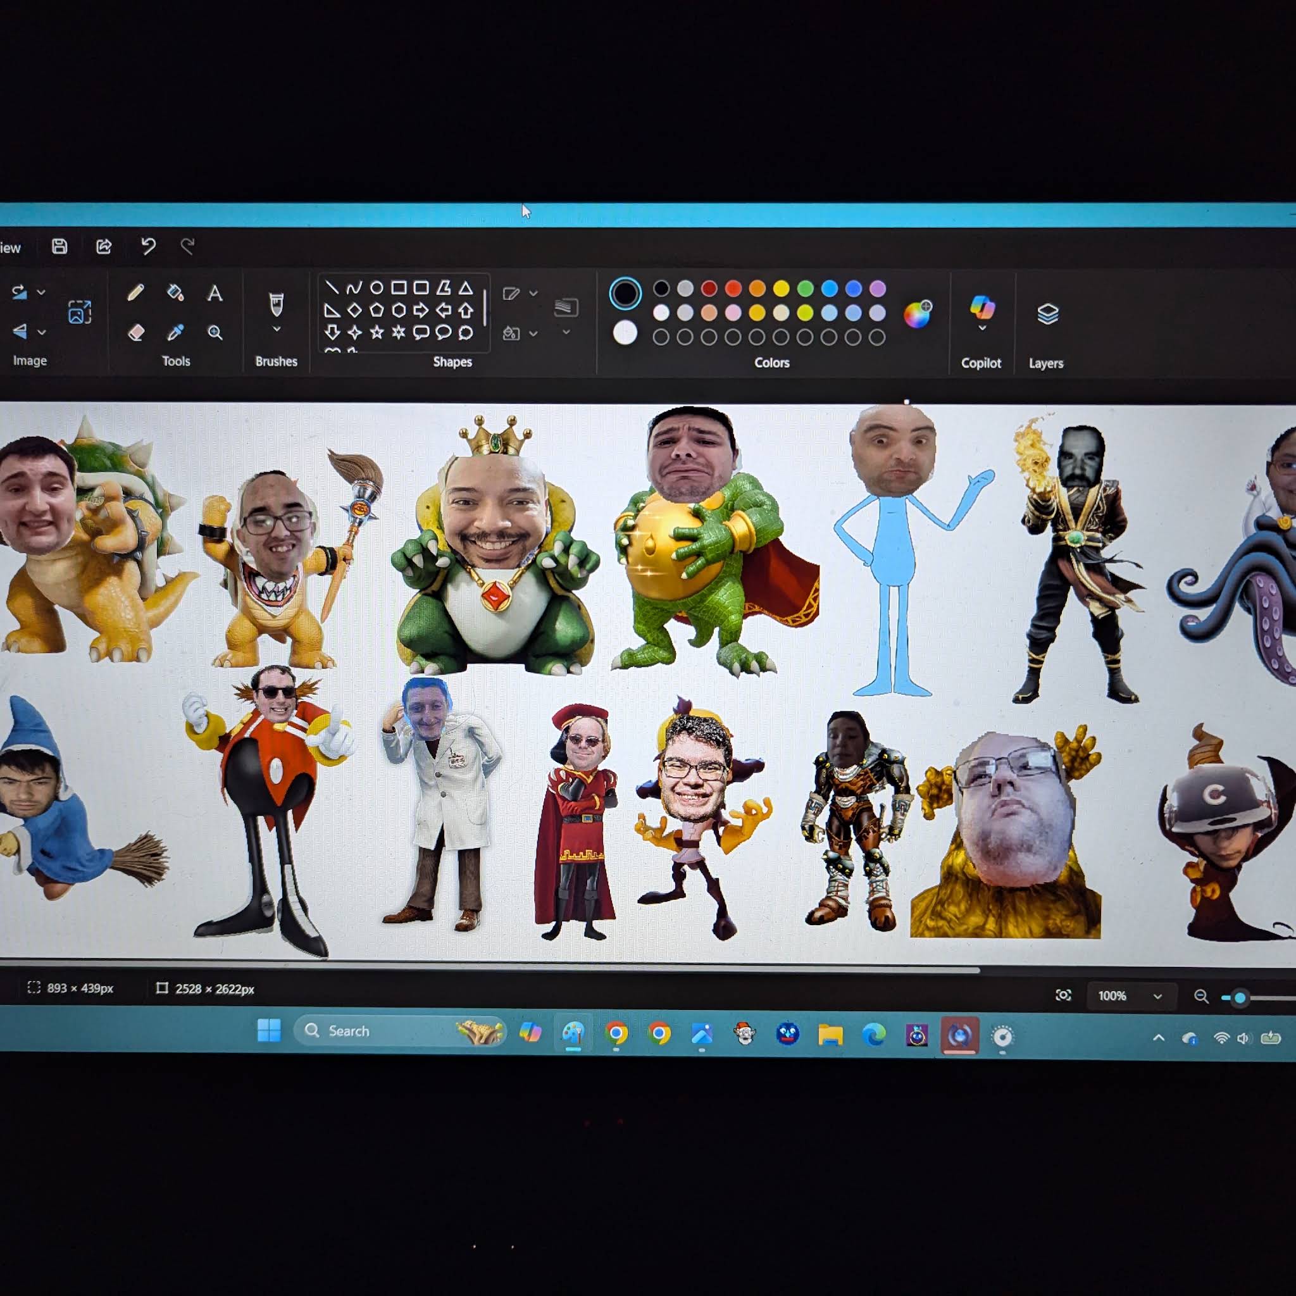Click the zoom slider handle

click(1240, 998)
